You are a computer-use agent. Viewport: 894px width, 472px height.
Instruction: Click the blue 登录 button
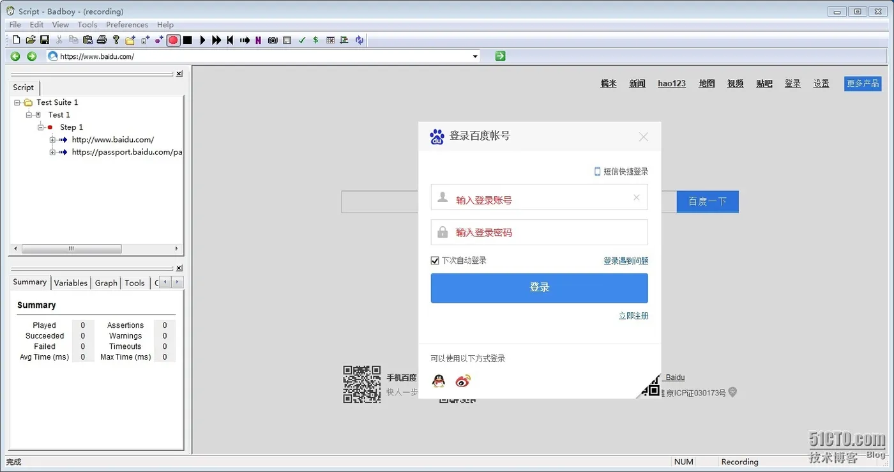click(x=539, y=288)
